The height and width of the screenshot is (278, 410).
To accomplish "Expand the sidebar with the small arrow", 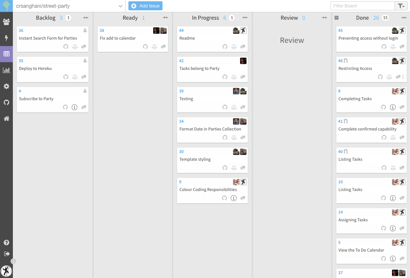I will (13, 261).
